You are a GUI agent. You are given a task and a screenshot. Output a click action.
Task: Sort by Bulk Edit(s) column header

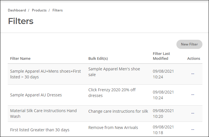click(x=98, y=58)
